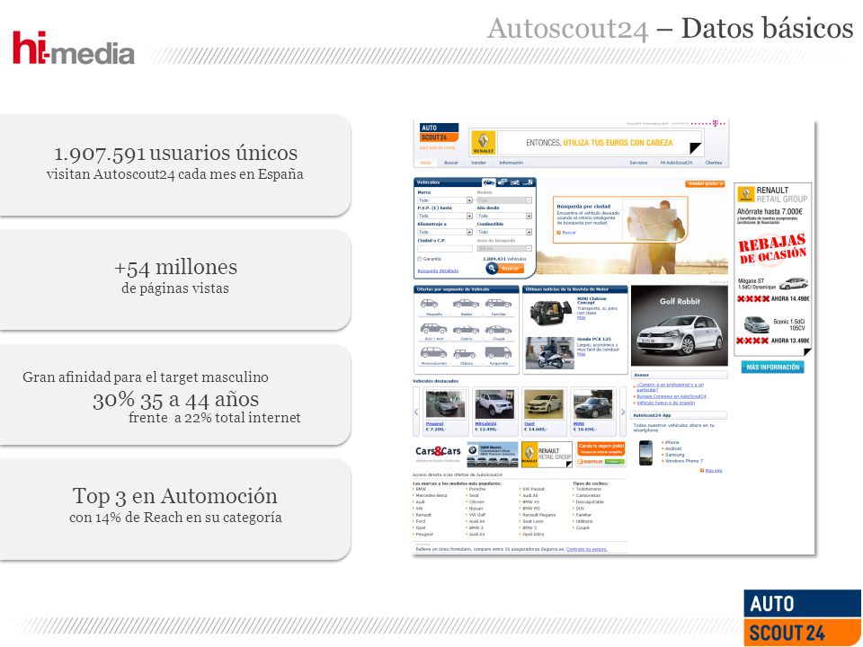This screenshot has width=863, height=647.
Task: Click the Ciudad o C.P. input field
Action: [x=445, y=249]
